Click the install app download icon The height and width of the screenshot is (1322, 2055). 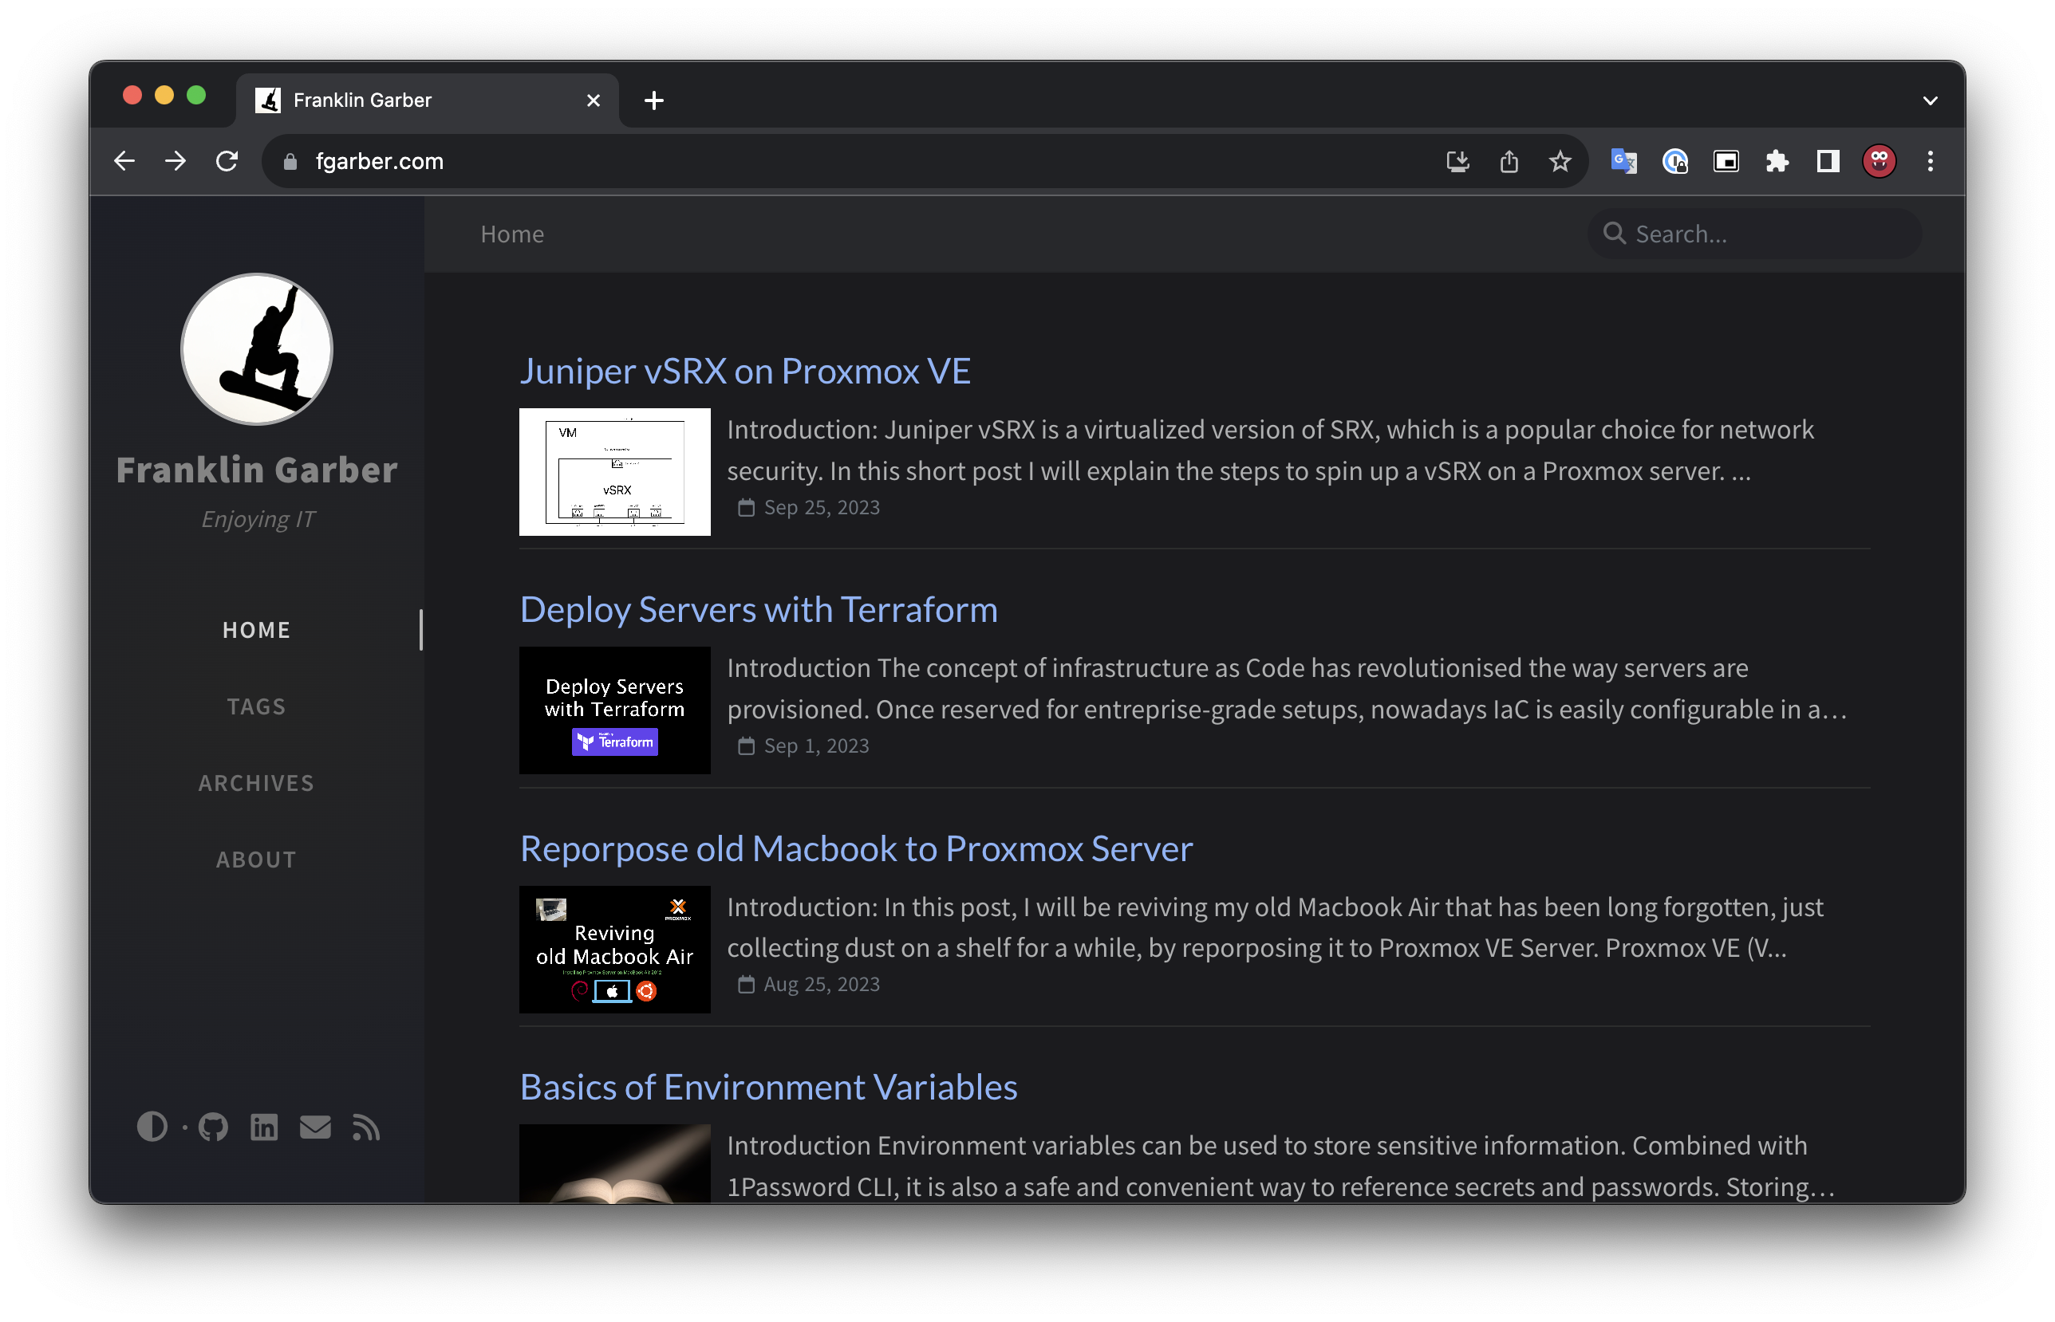click(x=1457, y=161)
